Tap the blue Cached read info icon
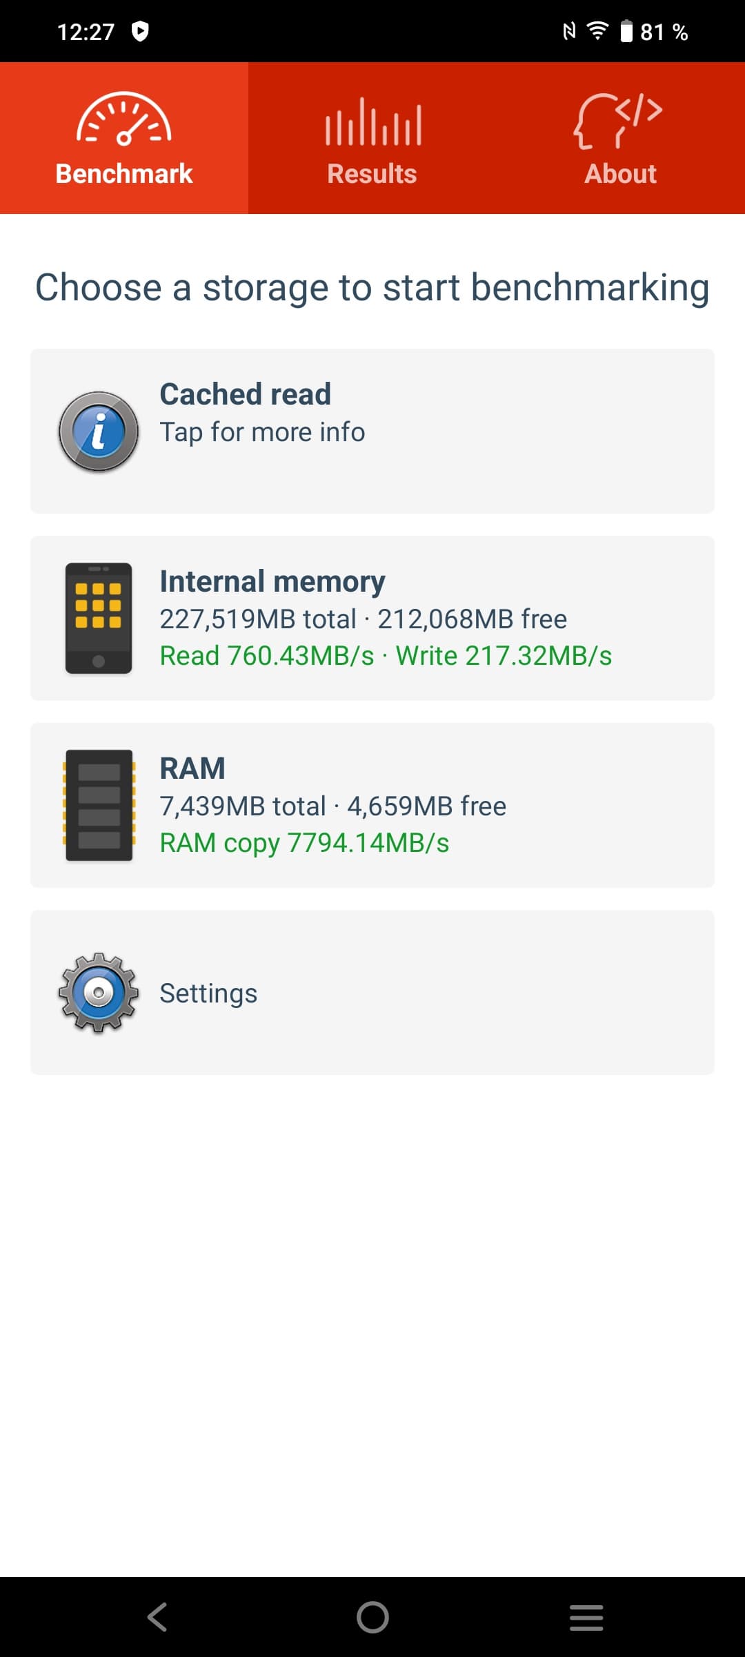Image resolution: width=745 pixels, height=1657 pixels. coord(99,432)
